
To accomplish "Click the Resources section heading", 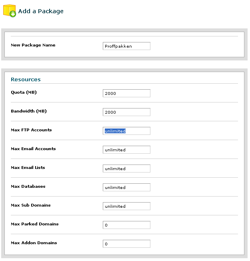I will (x=26, y=79).
